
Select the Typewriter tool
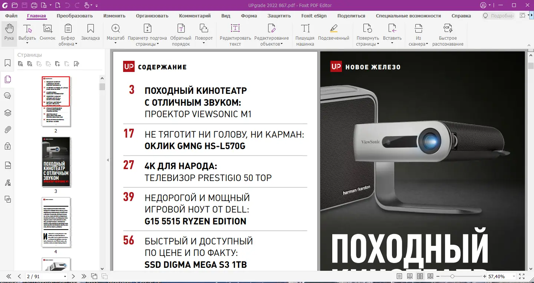pos(305,33)
